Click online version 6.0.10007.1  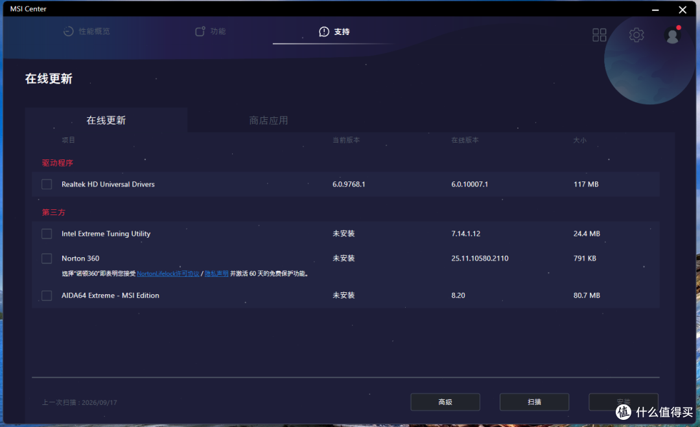pos(470,184)
